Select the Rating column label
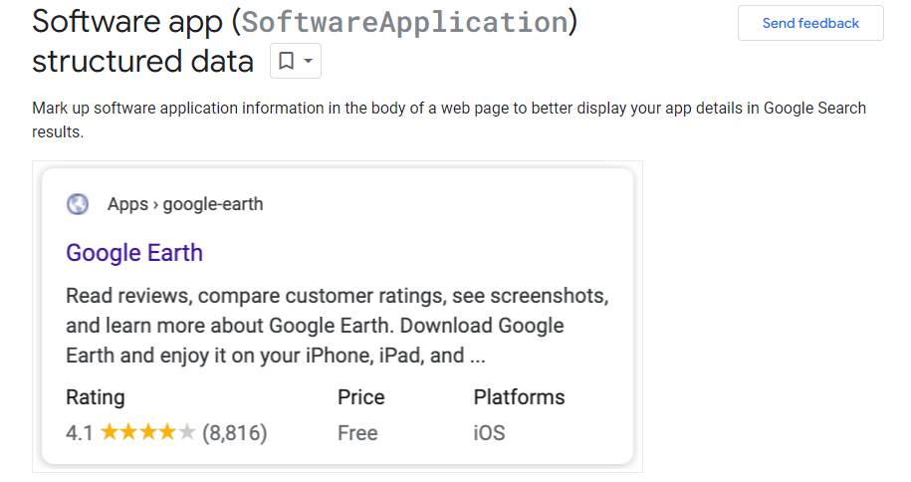911x482 pixels. [x=96, y=397]
